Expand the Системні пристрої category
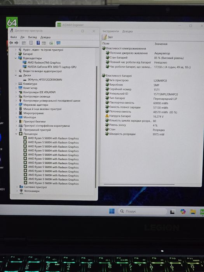Viewport: 204px width, 272px height. pos(17,187)
